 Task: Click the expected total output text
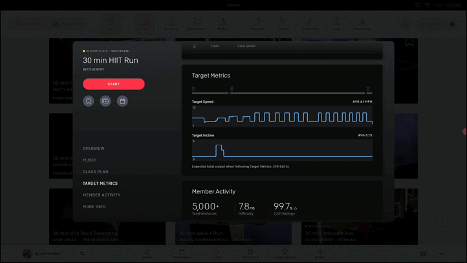coord(241,167)
